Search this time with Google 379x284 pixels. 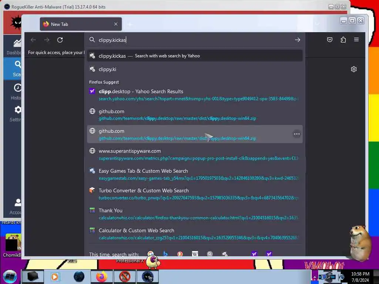151,254
